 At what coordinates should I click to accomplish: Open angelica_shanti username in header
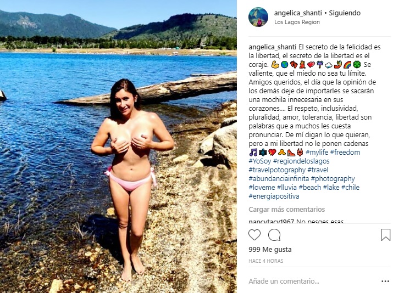coord(298,13)
